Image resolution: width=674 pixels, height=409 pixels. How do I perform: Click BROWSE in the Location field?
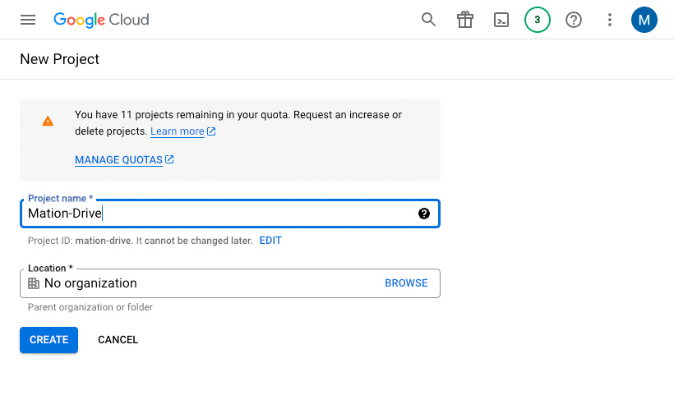[406, 283]
